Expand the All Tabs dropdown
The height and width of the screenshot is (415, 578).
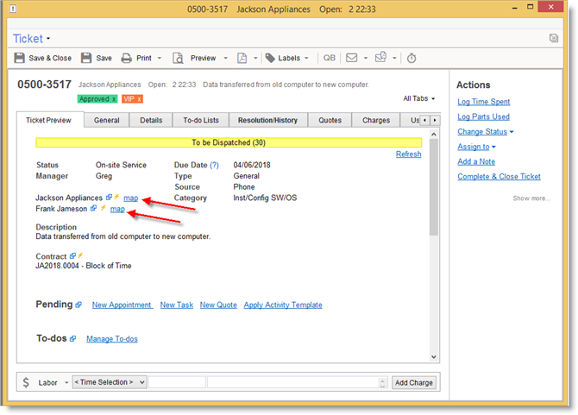tap(419, 99)
